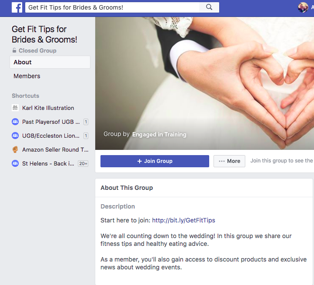Click the closed group lock icon

[x=14, y=51]
